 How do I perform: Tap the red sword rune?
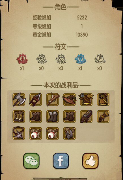tap(22, 59)
